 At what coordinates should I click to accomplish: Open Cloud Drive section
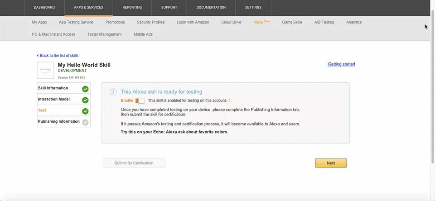[x=231, y=22]
